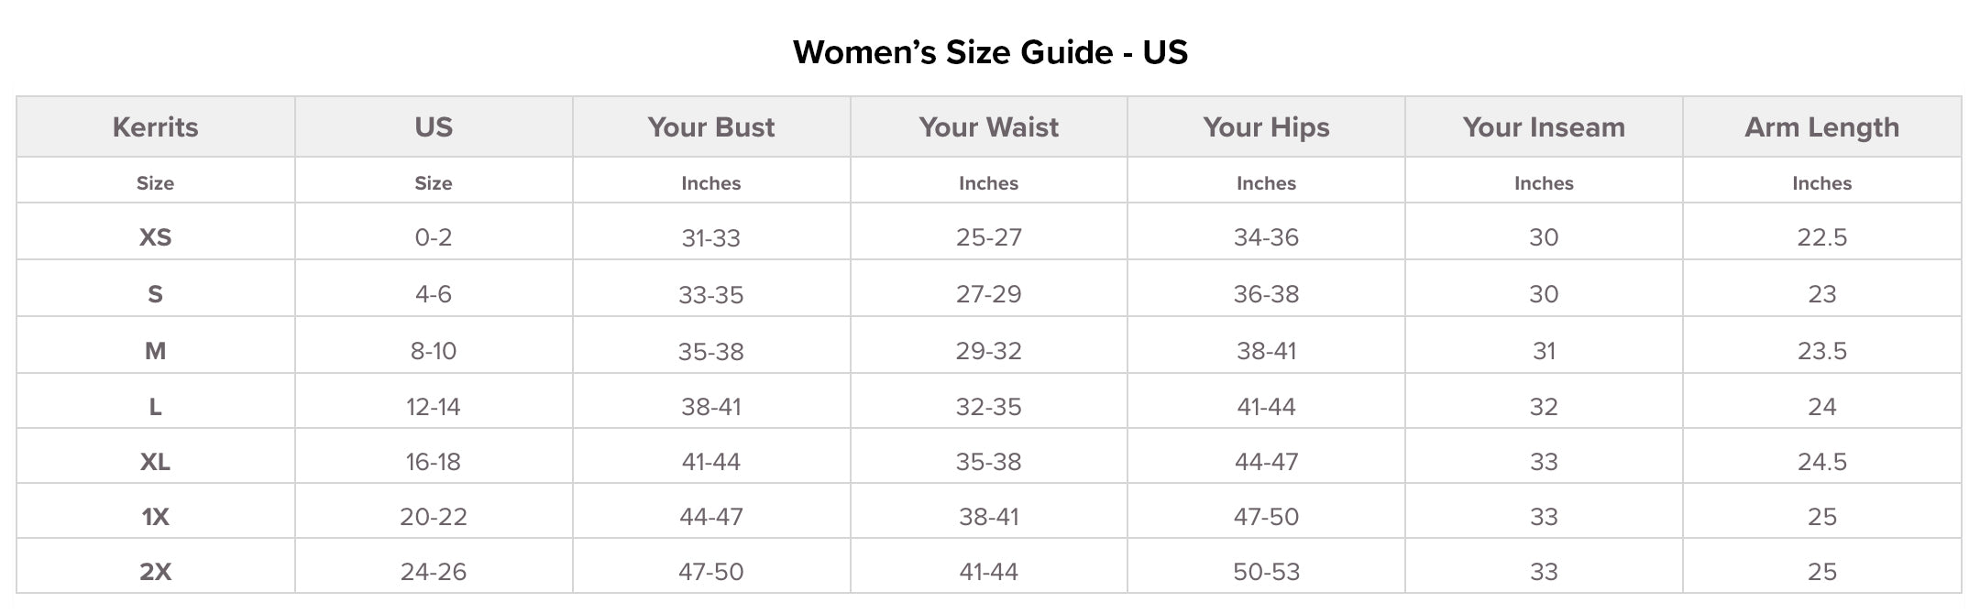The image size is (1980, 614).
Task: Click the bust measurement 33-35 cell
Action: pos(711,295)
